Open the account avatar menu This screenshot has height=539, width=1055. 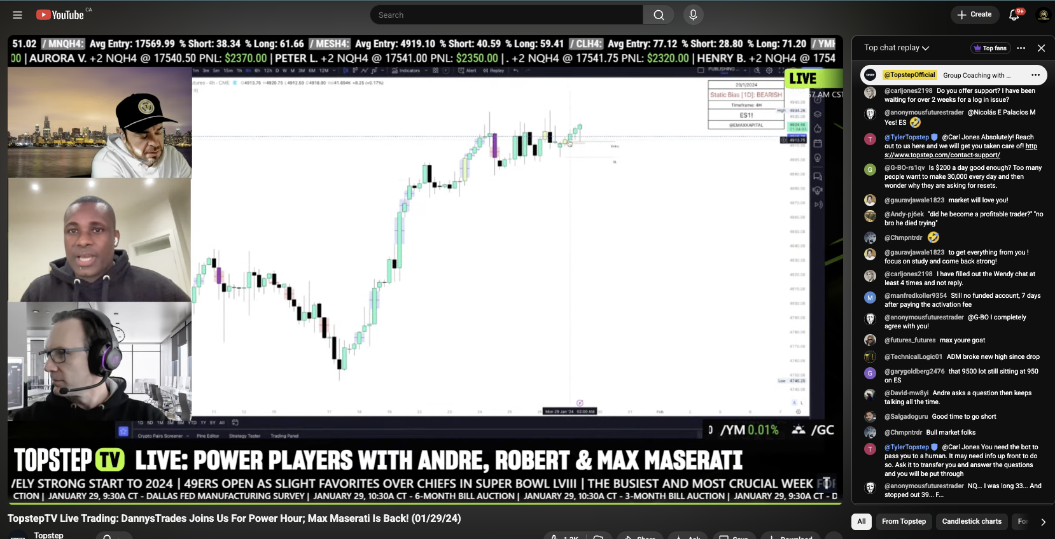click(1044, 15)
